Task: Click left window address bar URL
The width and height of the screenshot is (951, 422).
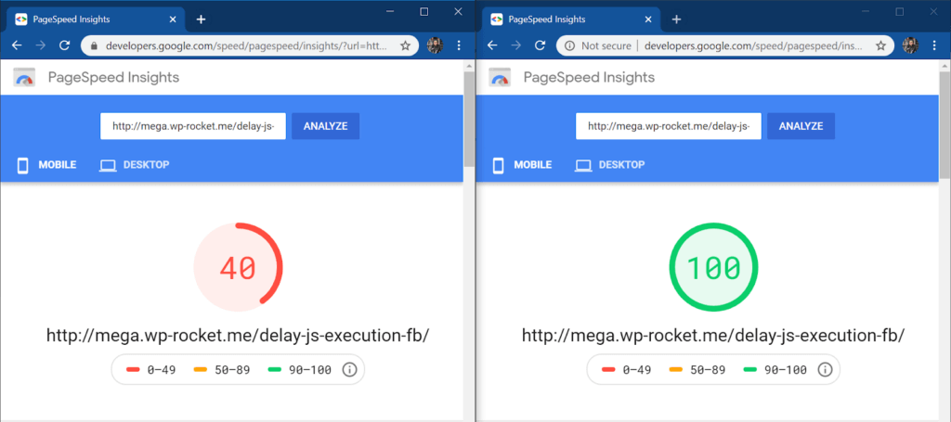Action: point(245,45)
